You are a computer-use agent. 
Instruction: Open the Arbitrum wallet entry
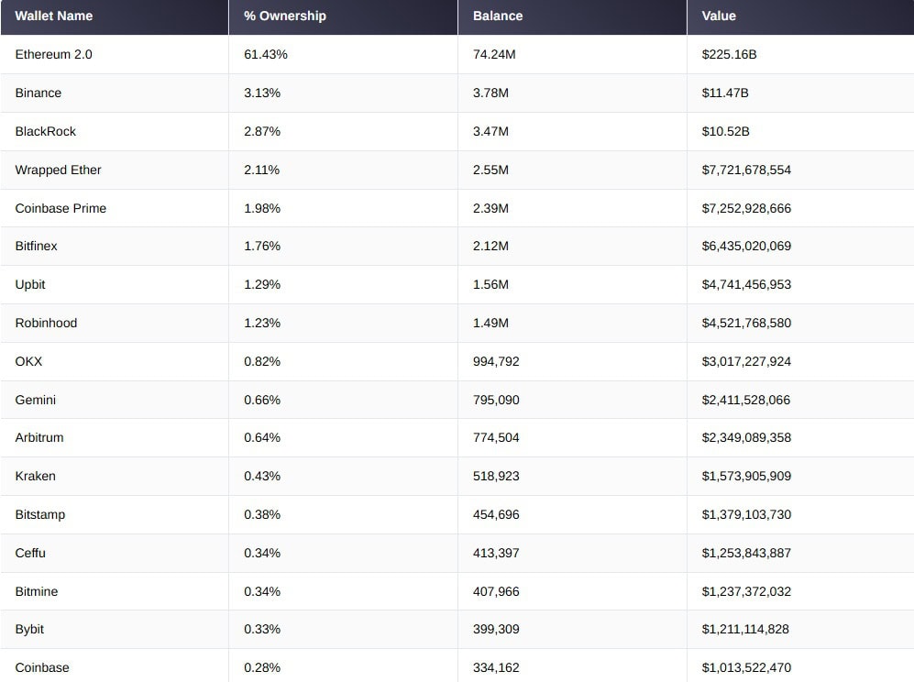(39, 437)
